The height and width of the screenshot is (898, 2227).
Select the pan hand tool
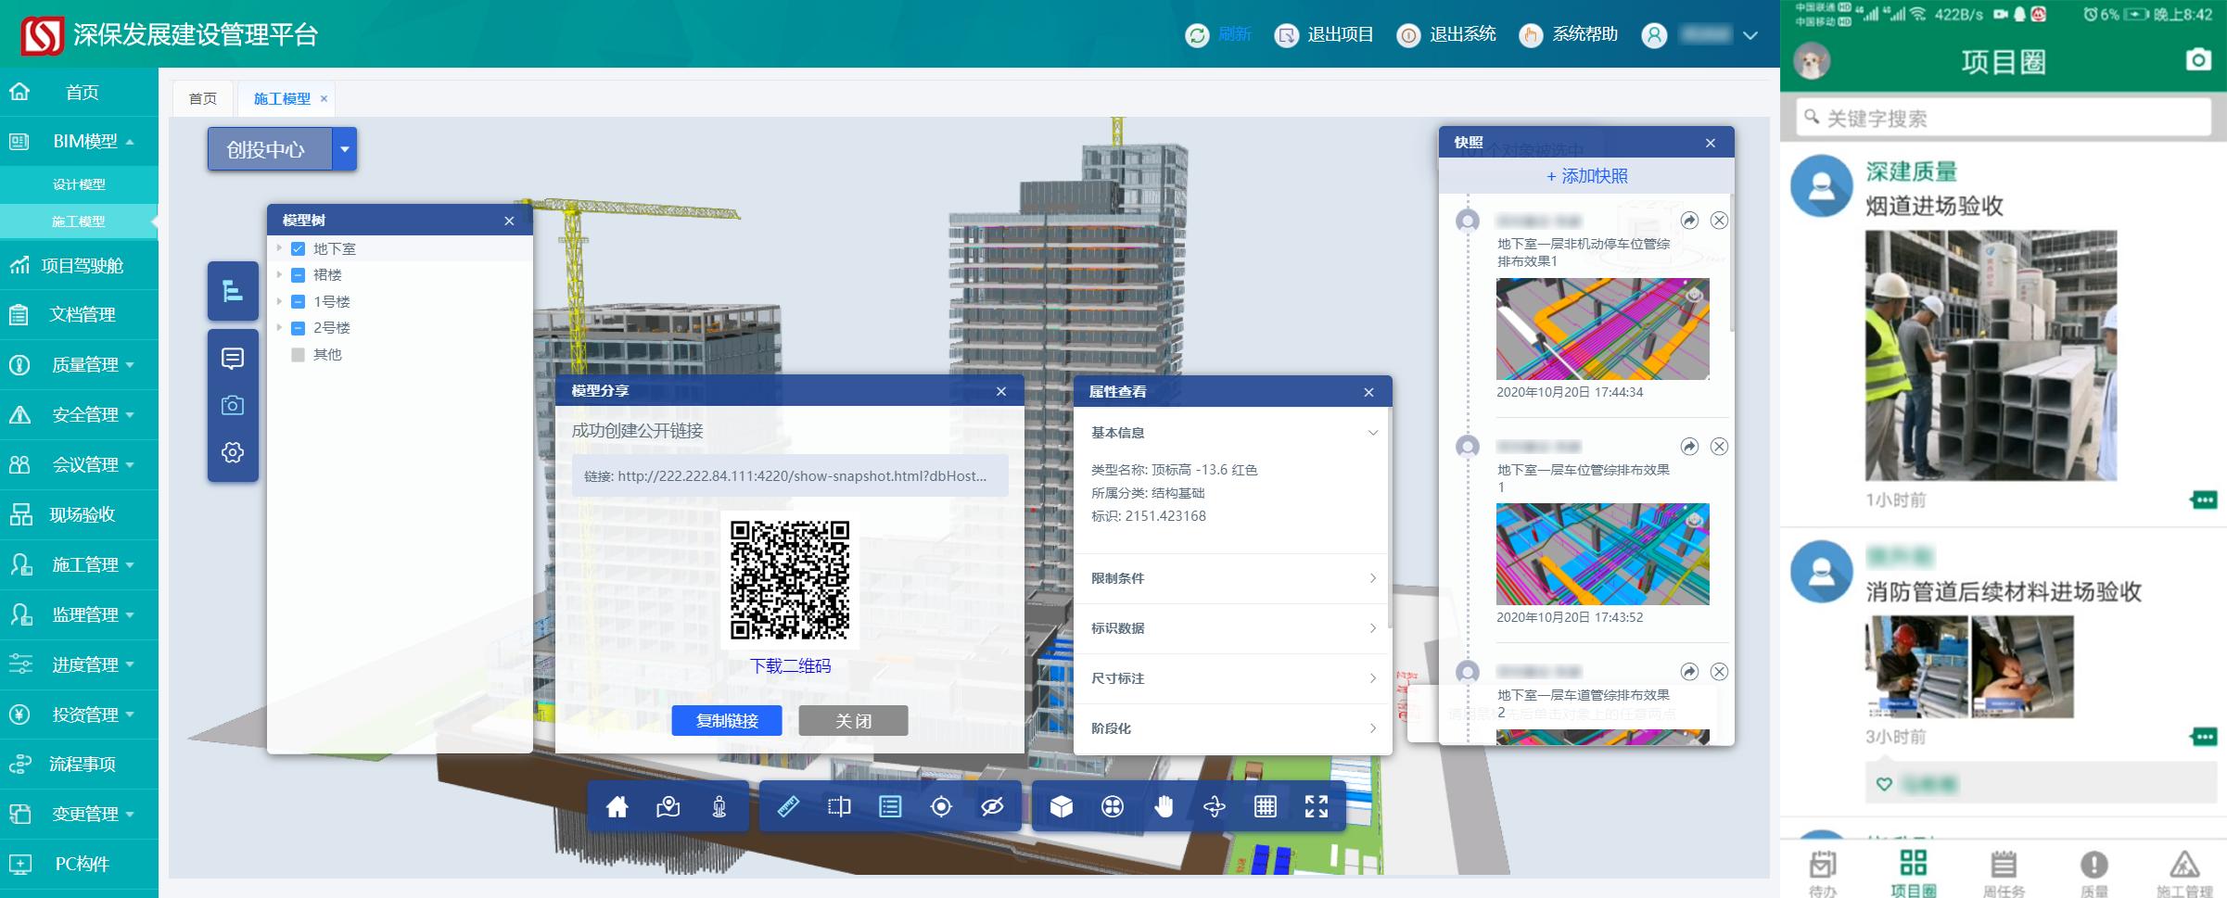click(1164, 806)
